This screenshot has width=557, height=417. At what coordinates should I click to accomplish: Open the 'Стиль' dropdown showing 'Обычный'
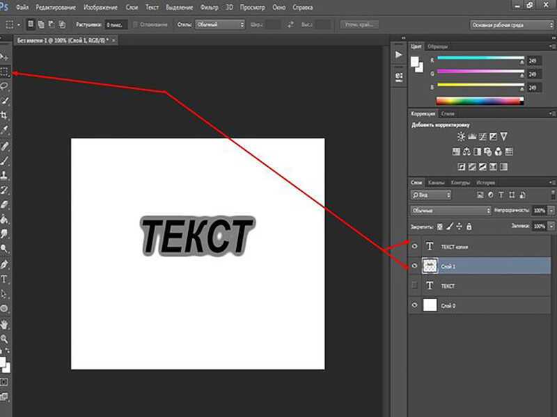[220, 24]
